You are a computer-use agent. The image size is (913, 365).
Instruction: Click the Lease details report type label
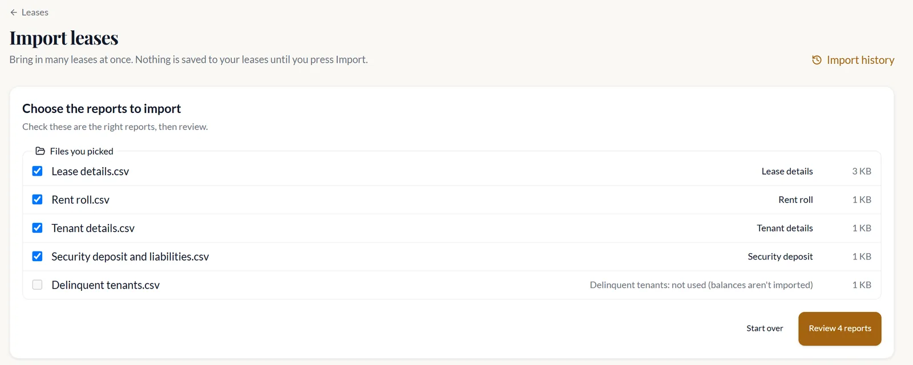[x=787, y=171]
